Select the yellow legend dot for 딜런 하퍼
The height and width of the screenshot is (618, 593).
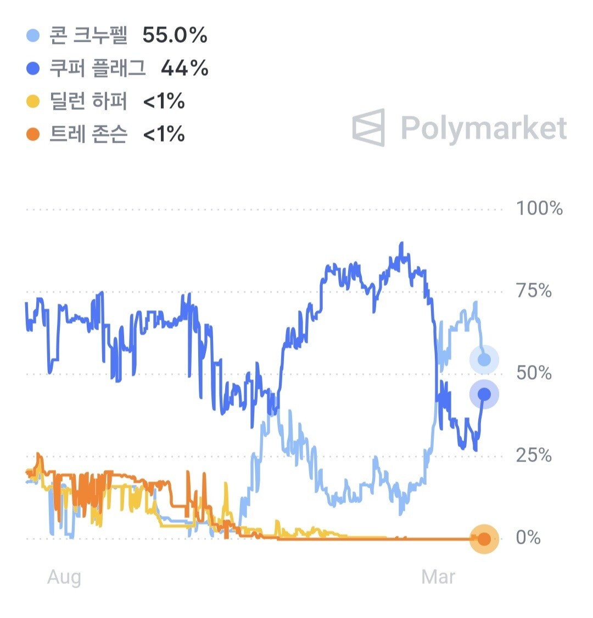(33, 102)
